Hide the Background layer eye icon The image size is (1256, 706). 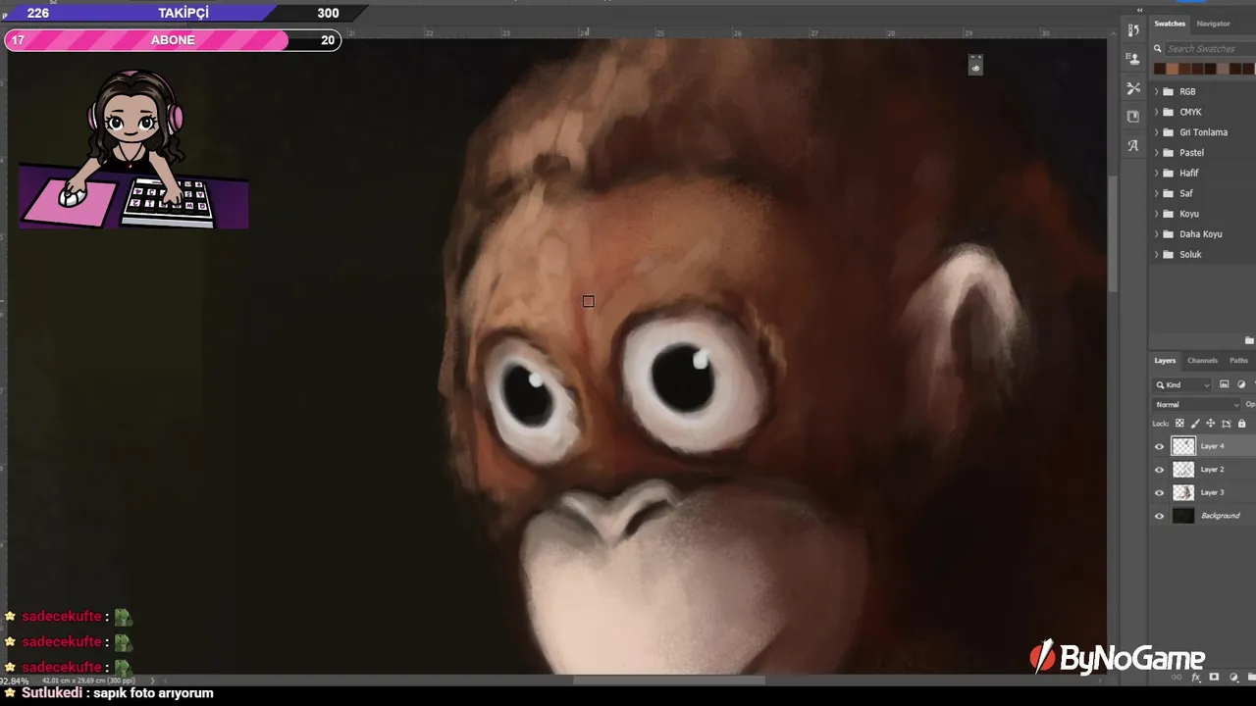coord(1159,516)
